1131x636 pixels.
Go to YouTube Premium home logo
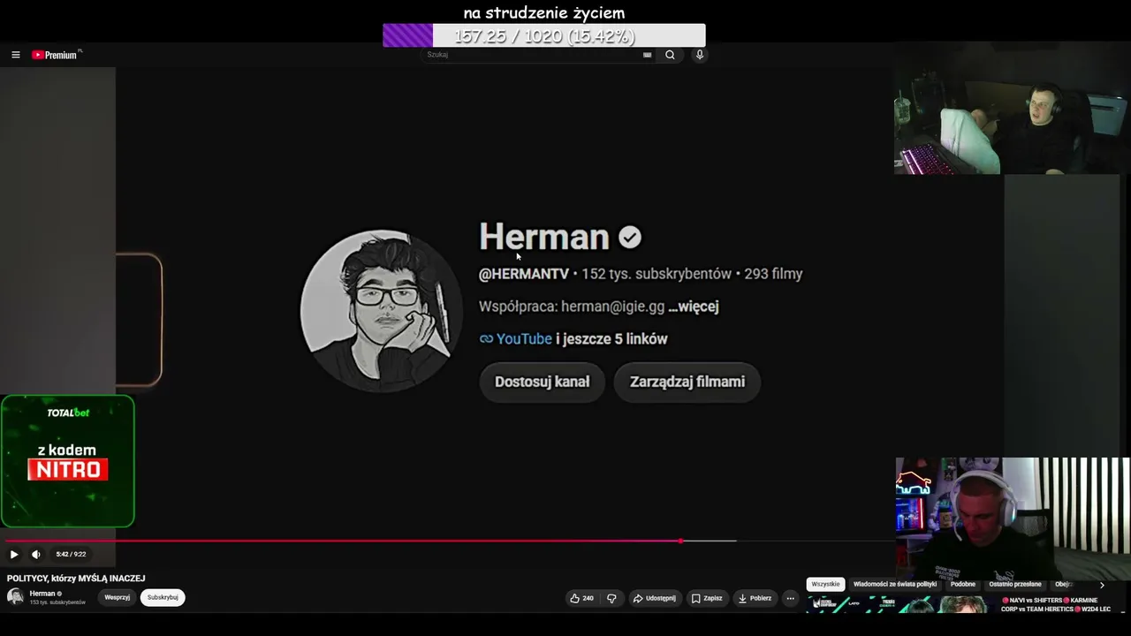click(57, 55)
